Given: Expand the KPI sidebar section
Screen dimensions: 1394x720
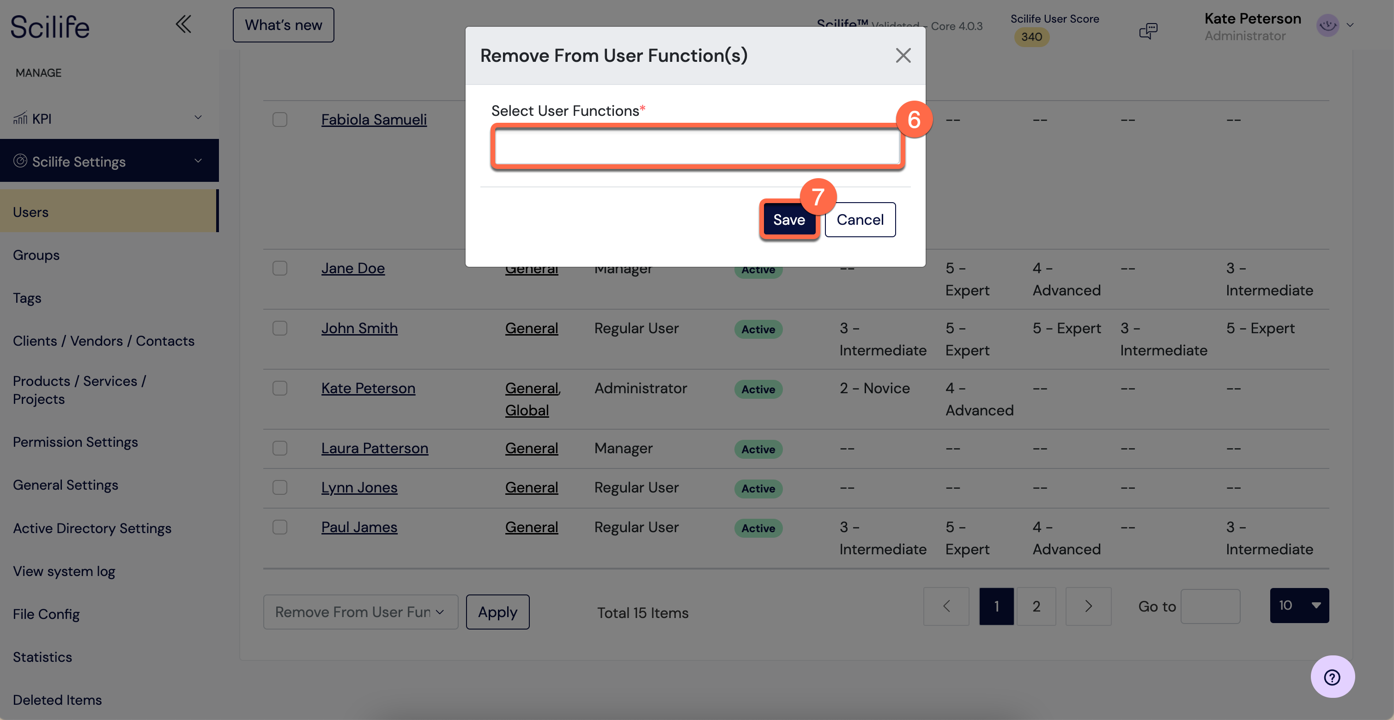Looking at the screenshot, I should (x=109, y=118).
